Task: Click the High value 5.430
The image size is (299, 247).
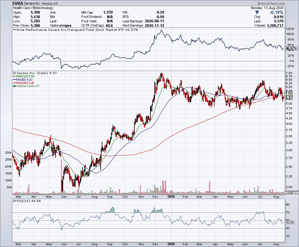Action: tap(35, 17)
